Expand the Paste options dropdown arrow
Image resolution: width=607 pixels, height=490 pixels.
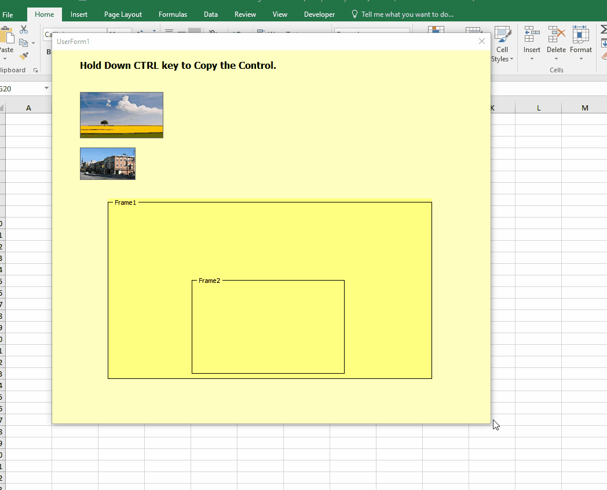pos(5,59)
